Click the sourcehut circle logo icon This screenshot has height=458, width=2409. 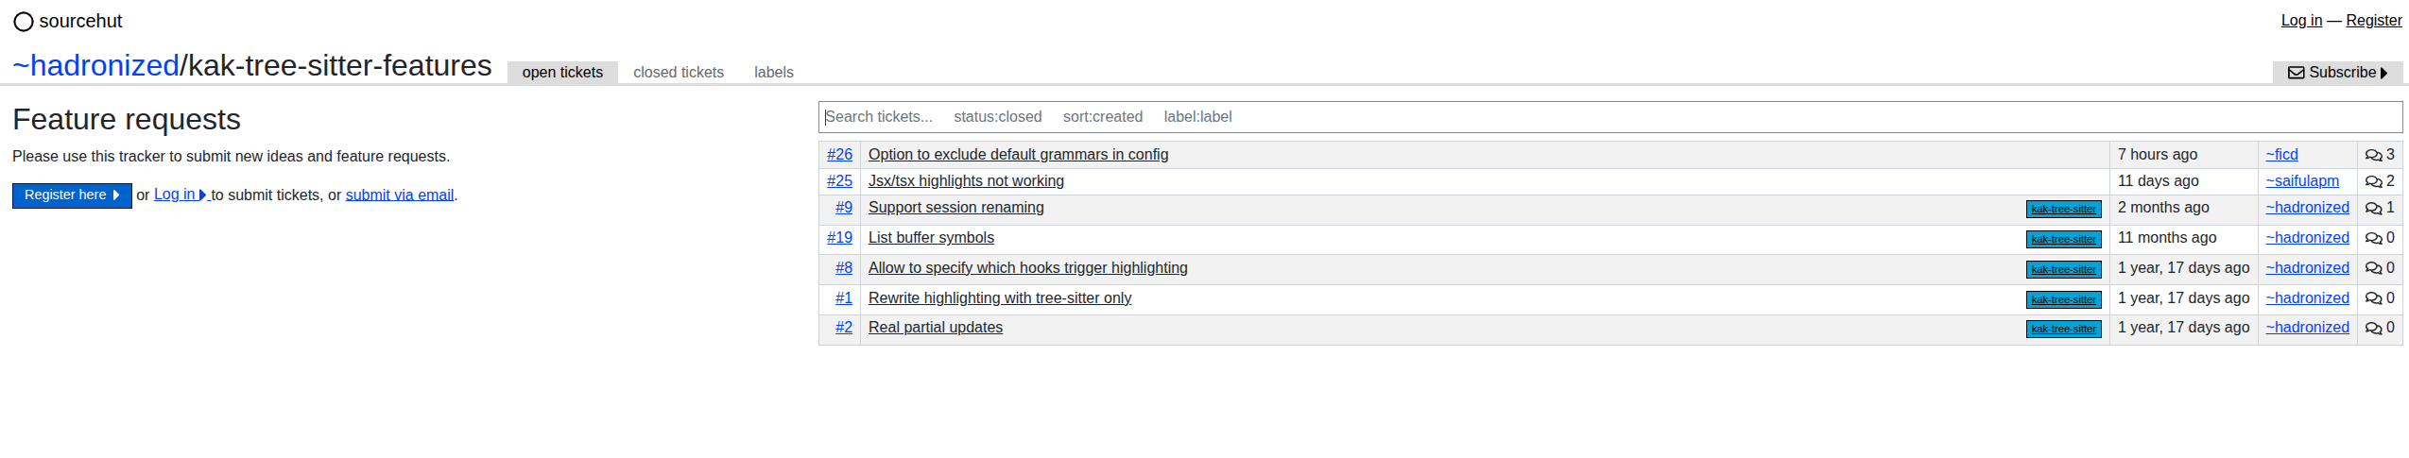23,22
